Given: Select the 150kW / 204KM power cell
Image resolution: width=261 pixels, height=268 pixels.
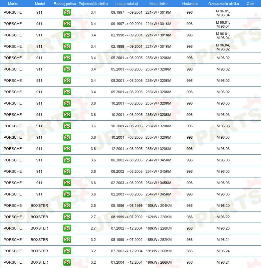Looking at the screenshot, I should coord(159,206).
